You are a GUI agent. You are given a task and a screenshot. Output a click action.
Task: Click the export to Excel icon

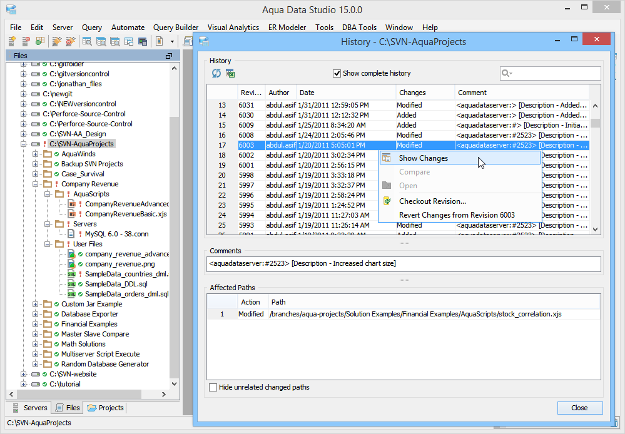pyautogui.click(x=230, y=73)
